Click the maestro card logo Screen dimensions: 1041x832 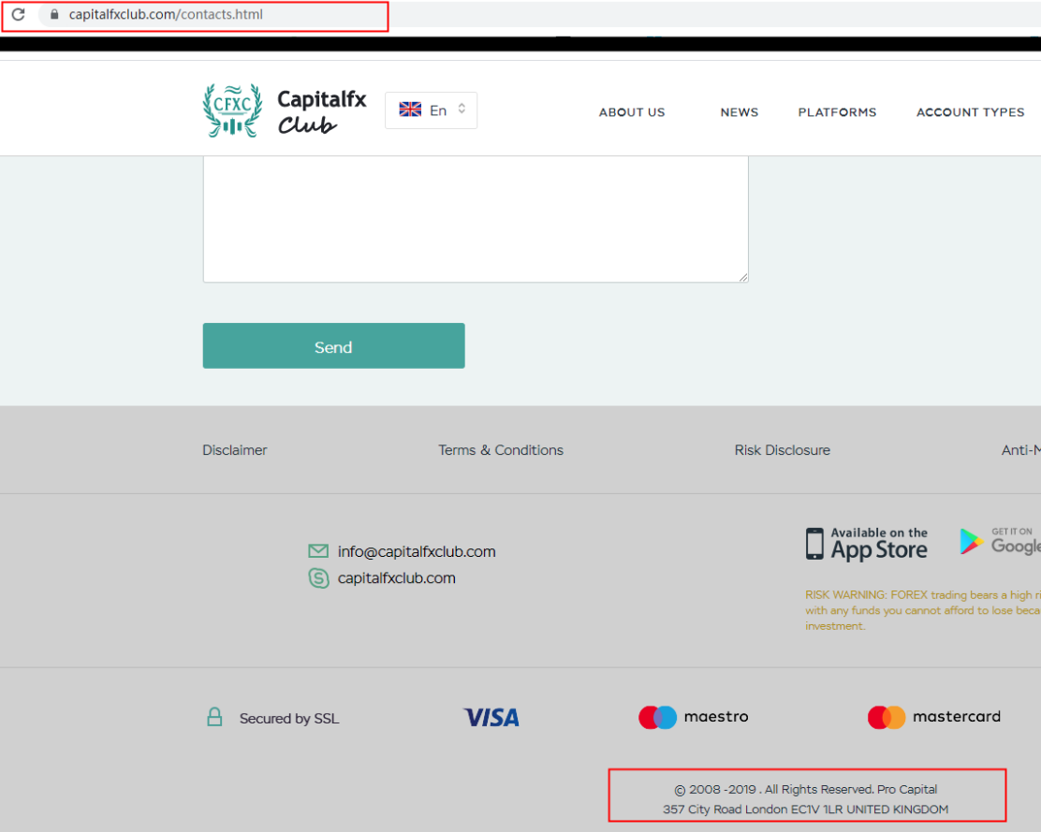[x=693, y=717]
